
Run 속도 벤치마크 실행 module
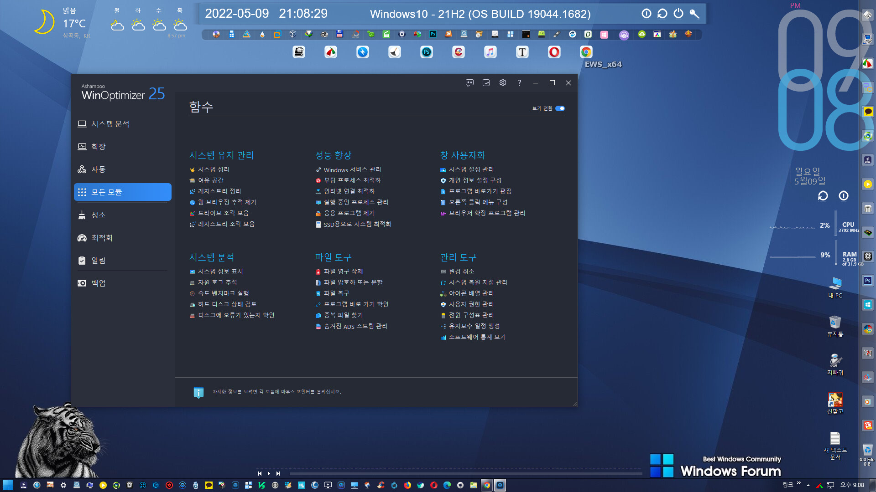tap(219, 293)
